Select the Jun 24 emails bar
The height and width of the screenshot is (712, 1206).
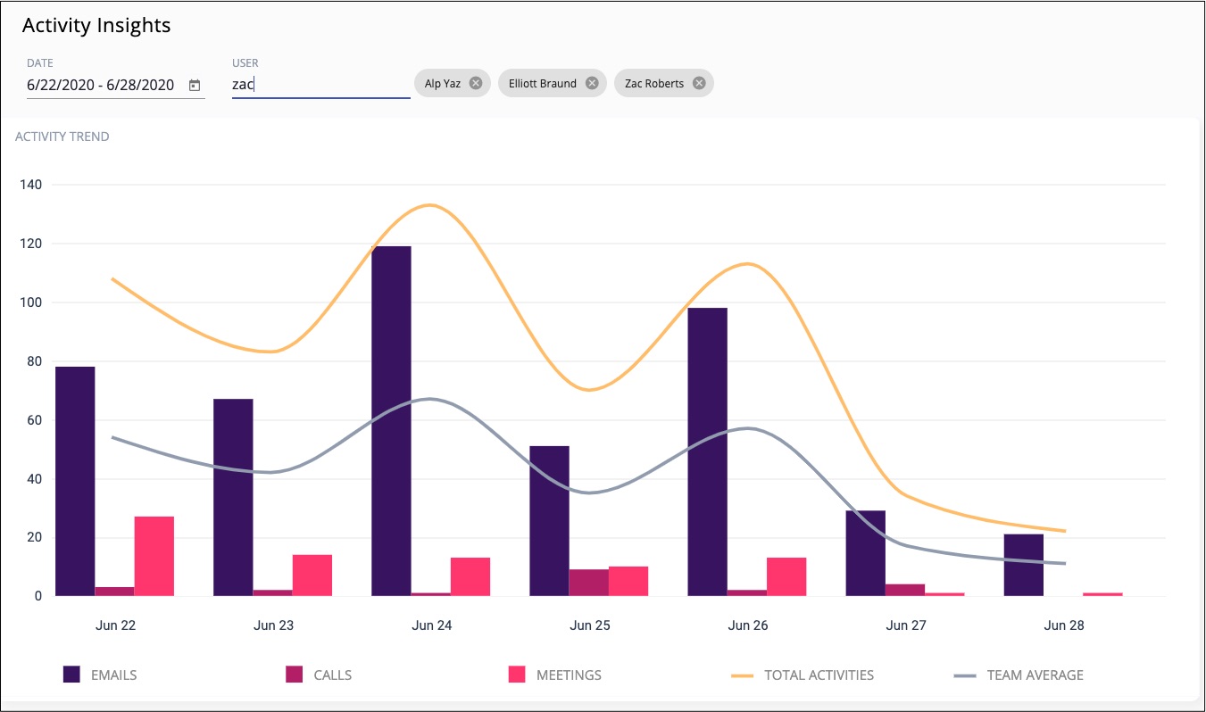(391, 421)
